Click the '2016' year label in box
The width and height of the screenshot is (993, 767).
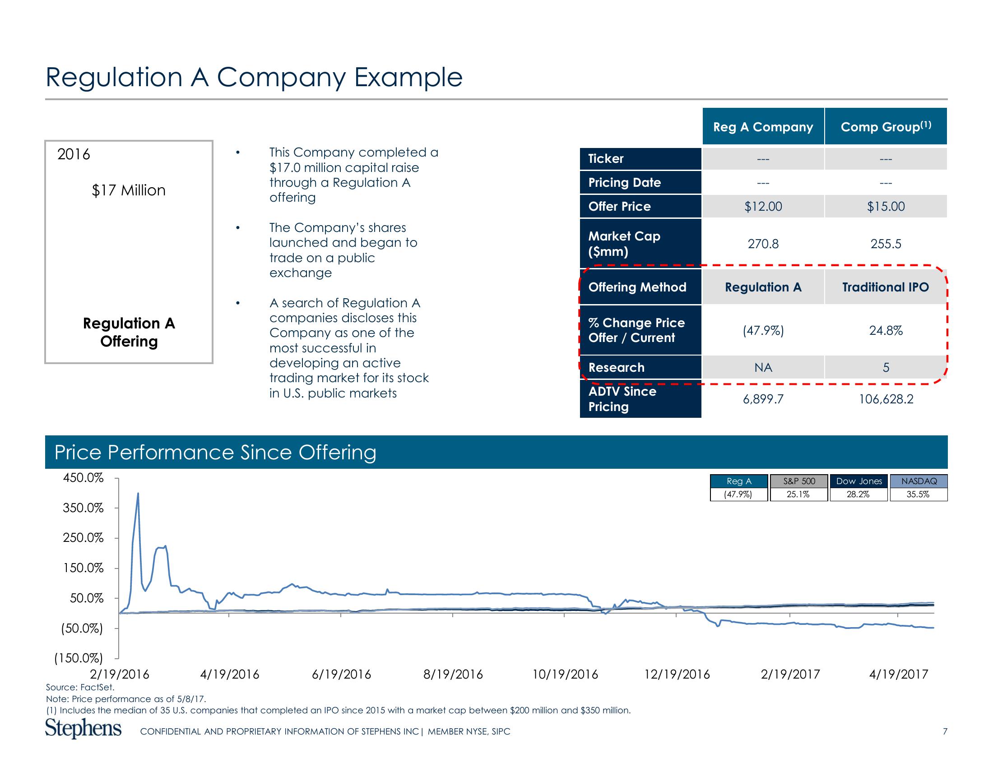74,154
